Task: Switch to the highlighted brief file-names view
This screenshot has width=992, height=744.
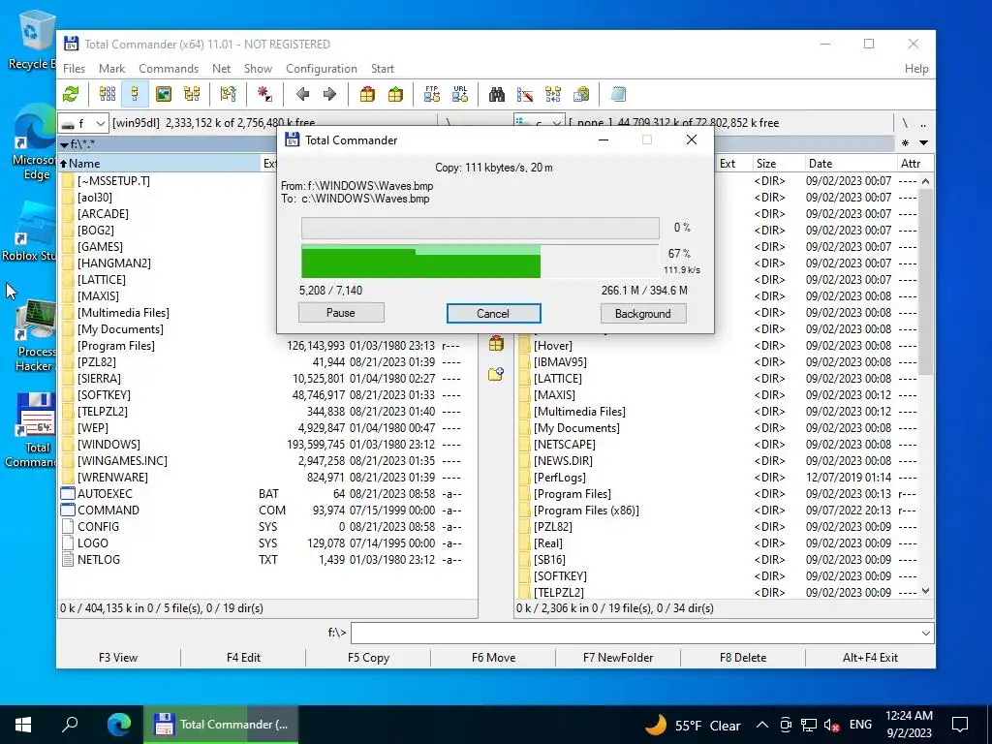Action: (135, 94)
